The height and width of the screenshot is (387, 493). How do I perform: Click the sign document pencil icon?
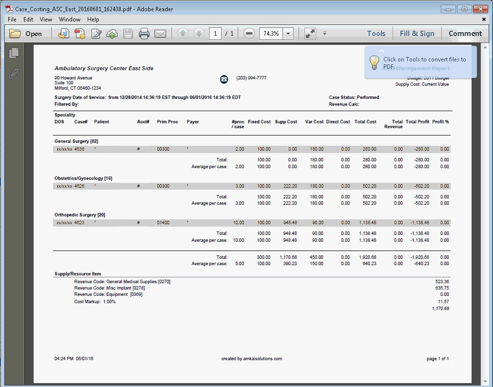[x=96, y=34]
